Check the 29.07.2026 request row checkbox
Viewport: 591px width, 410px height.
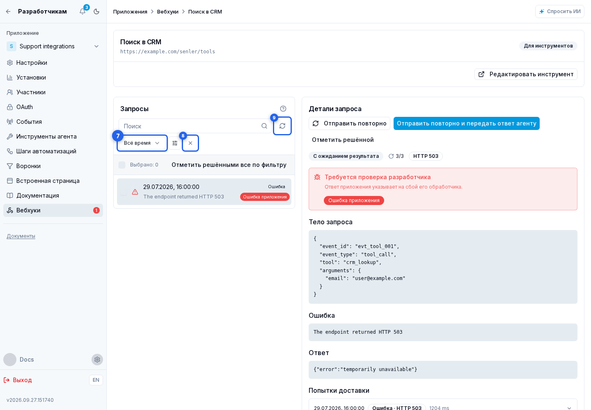(x=123, y=192)
